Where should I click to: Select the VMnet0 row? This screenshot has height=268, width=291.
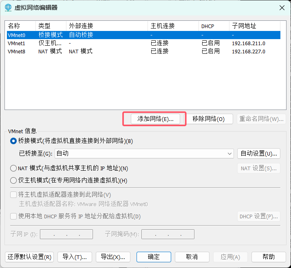143,35
